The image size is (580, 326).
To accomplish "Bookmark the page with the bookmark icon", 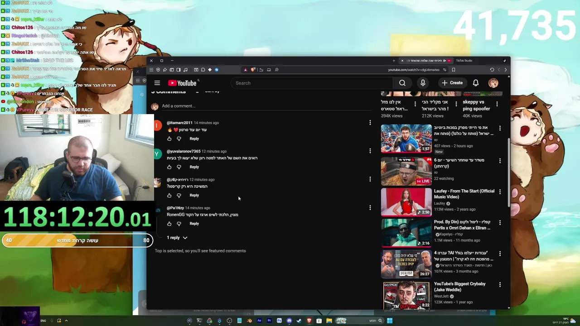I will click(453, 70).
